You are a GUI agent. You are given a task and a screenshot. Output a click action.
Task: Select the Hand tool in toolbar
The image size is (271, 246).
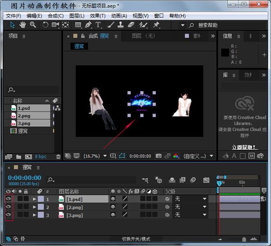pos(23,25)
